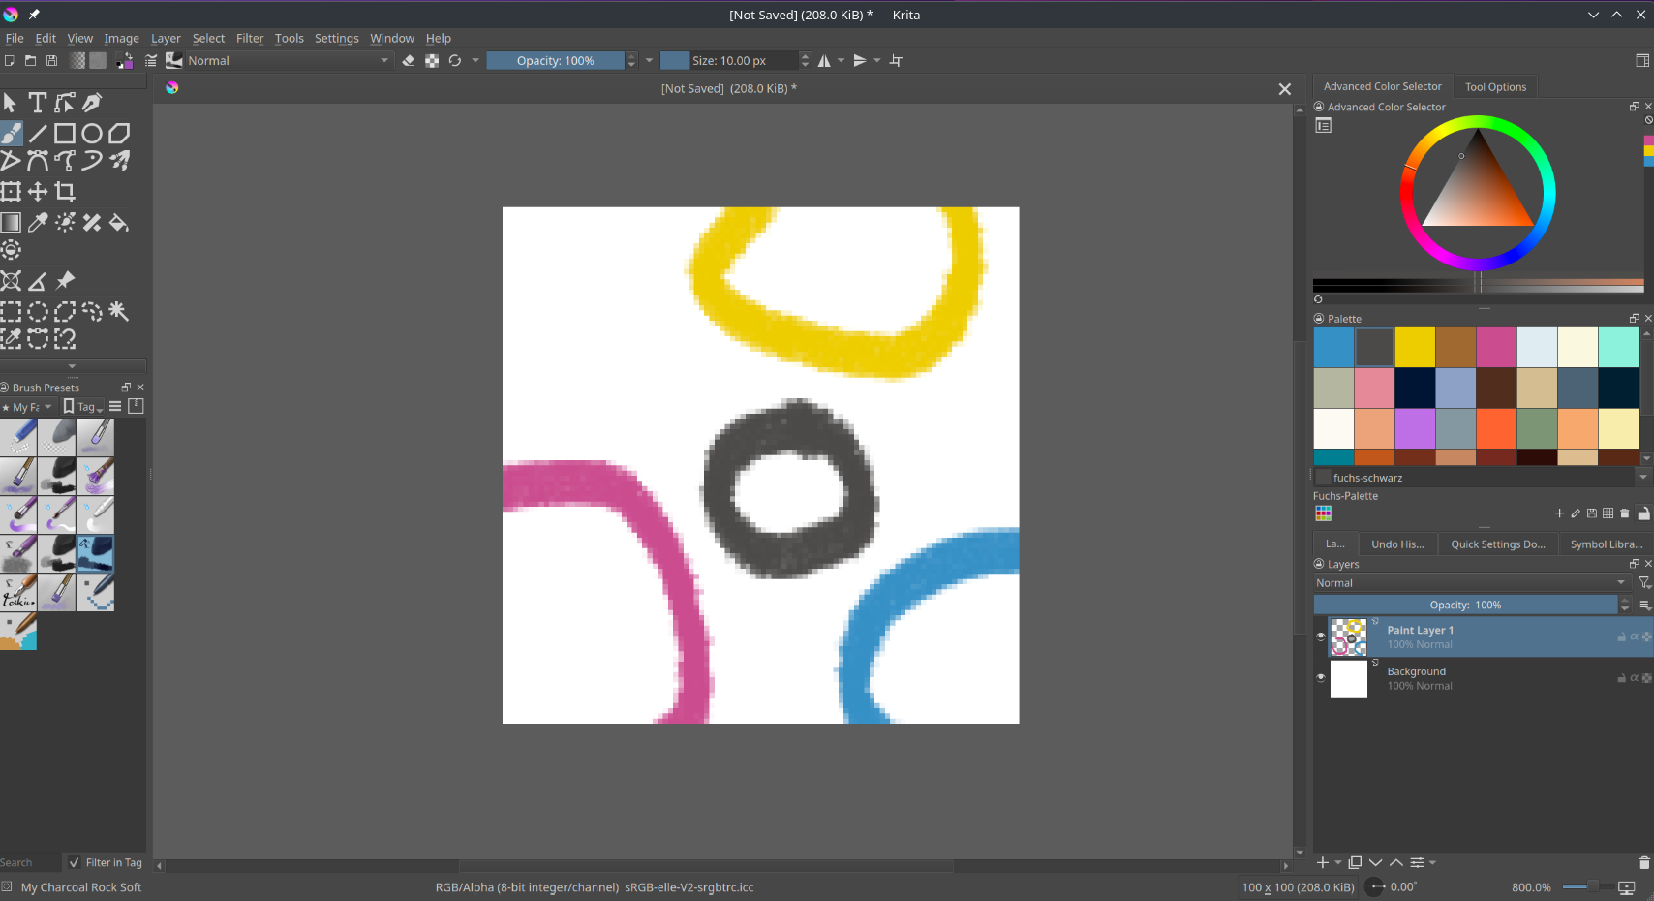
Task: Choose the Move tool
Action: coord(38,192)
